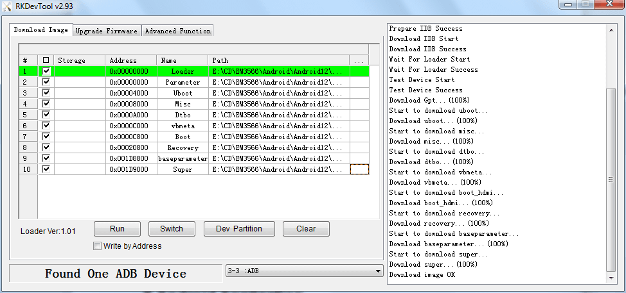Click log panel scroll up arrow
Screen dimensions: 626x293
tap(611, 29)
